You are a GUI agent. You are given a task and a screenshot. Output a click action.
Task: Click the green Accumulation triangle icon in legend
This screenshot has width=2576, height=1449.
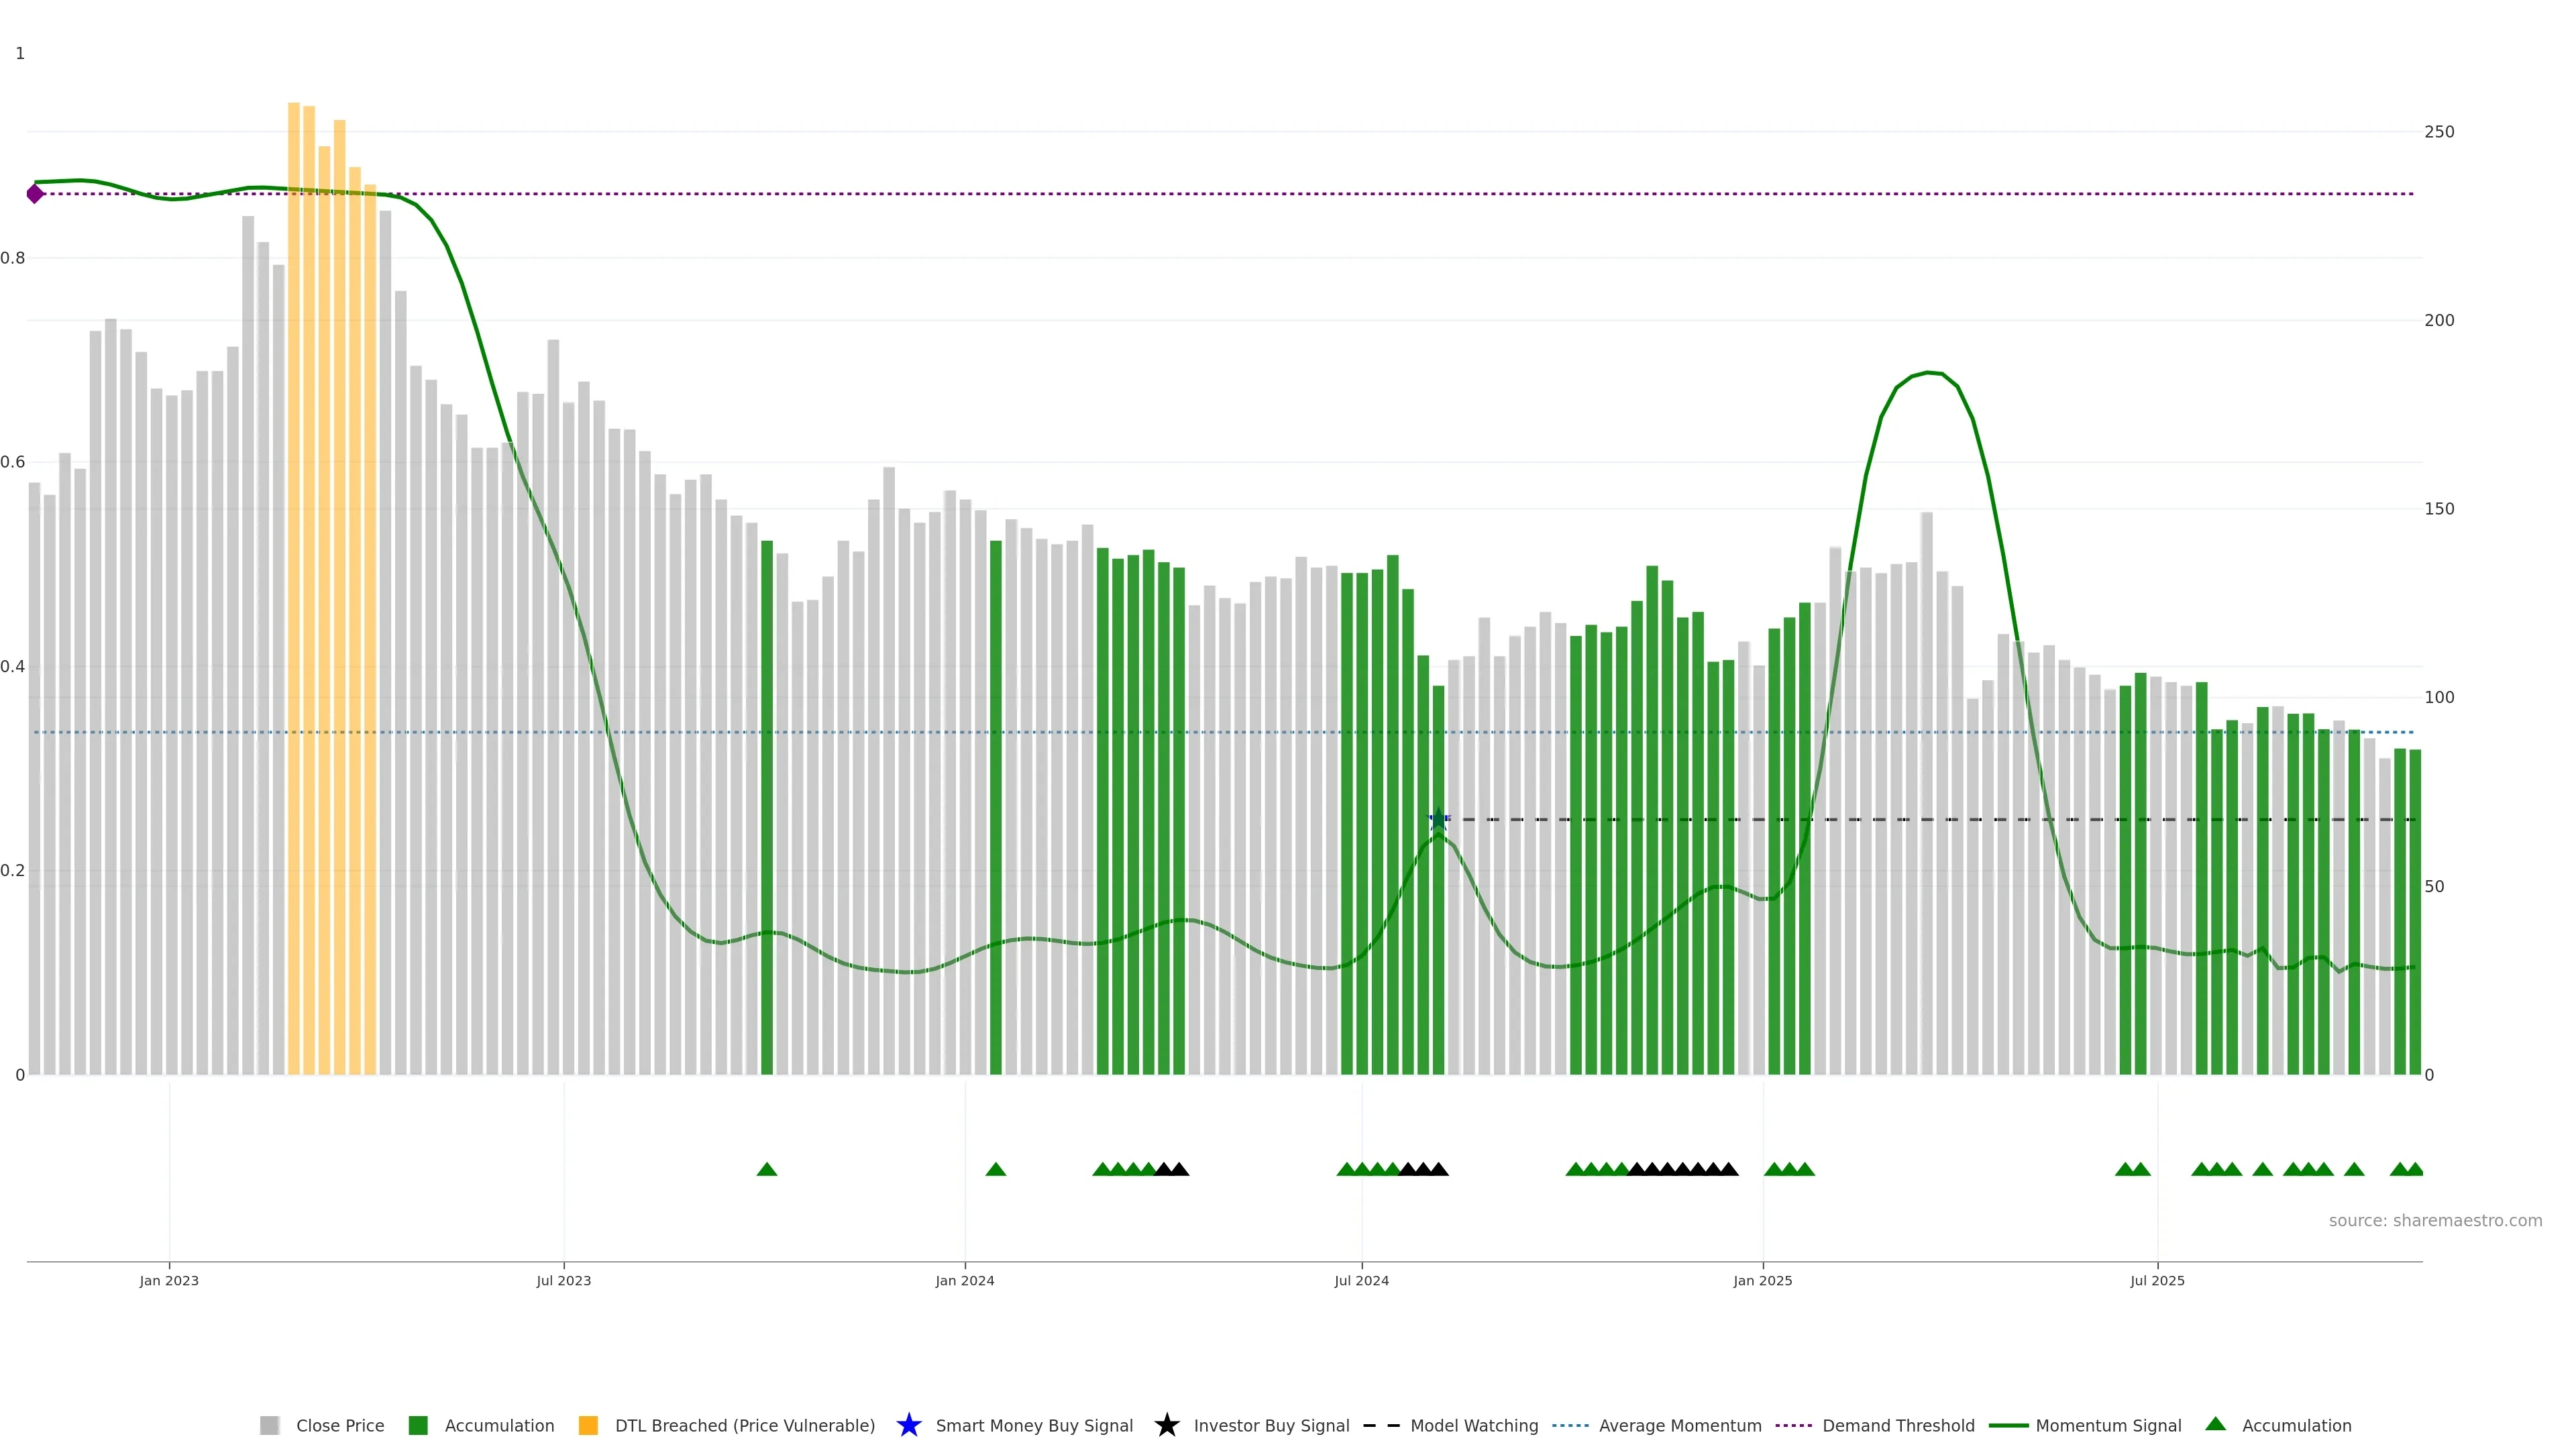tap(2215, 1424)
